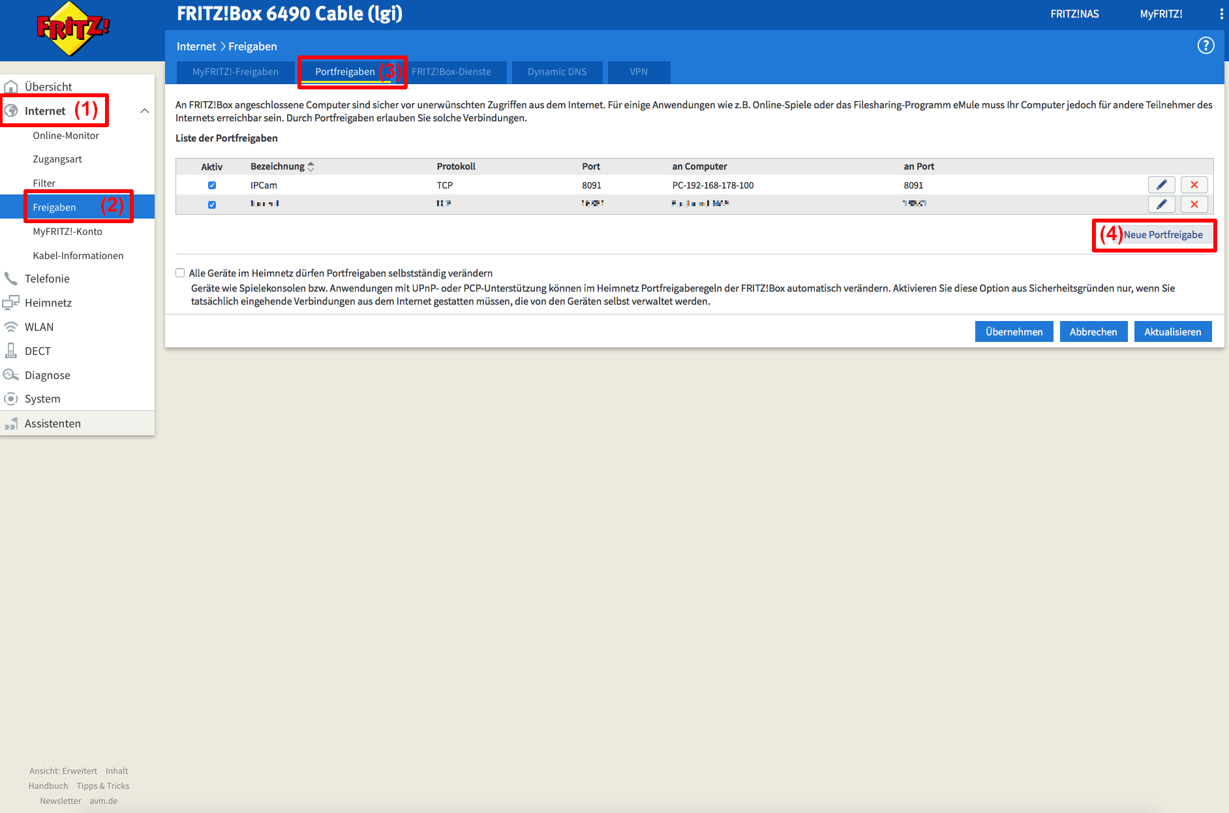1229x813 pixels.
Task: Sort by Bezeichnung column arrows
Action: click(311, 166)
